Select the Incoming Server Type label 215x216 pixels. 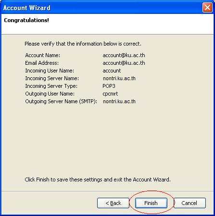coord(51,86)
